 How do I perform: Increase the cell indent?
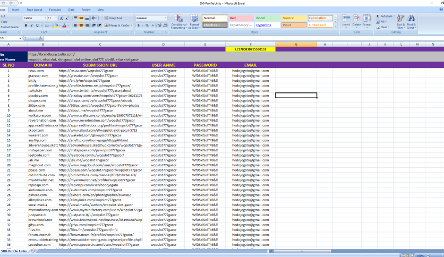tap(99, 25)
